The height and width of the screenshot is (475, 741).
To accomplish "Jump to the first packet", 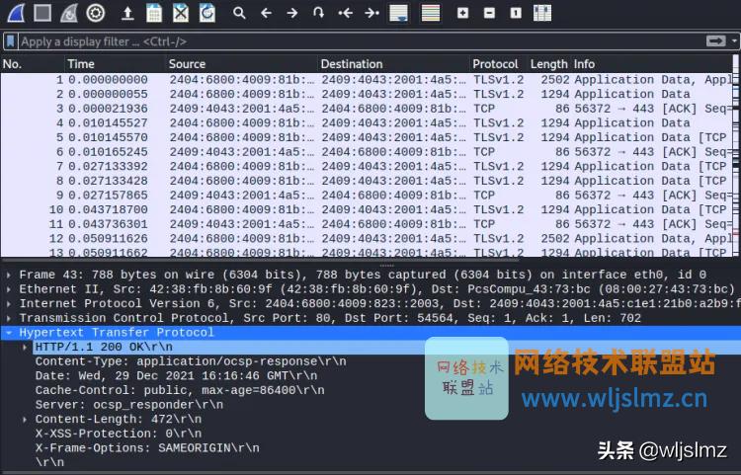I will [x=346, y=13].
